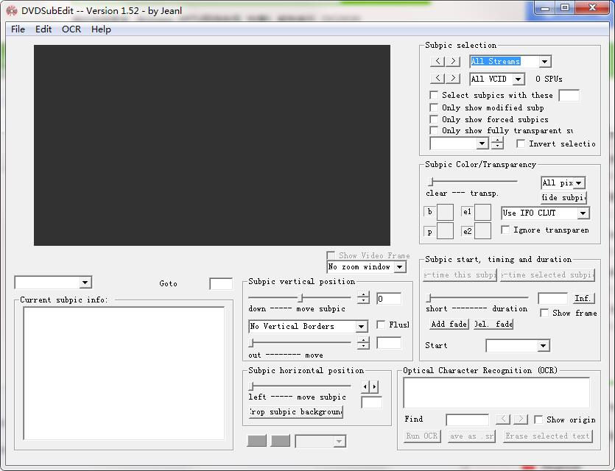Image resolution: width=615 pixels, height=471 pixels.
Task: Click the second gray button below horizontal position
Action: pyautogui.click(x=281, y=440)
